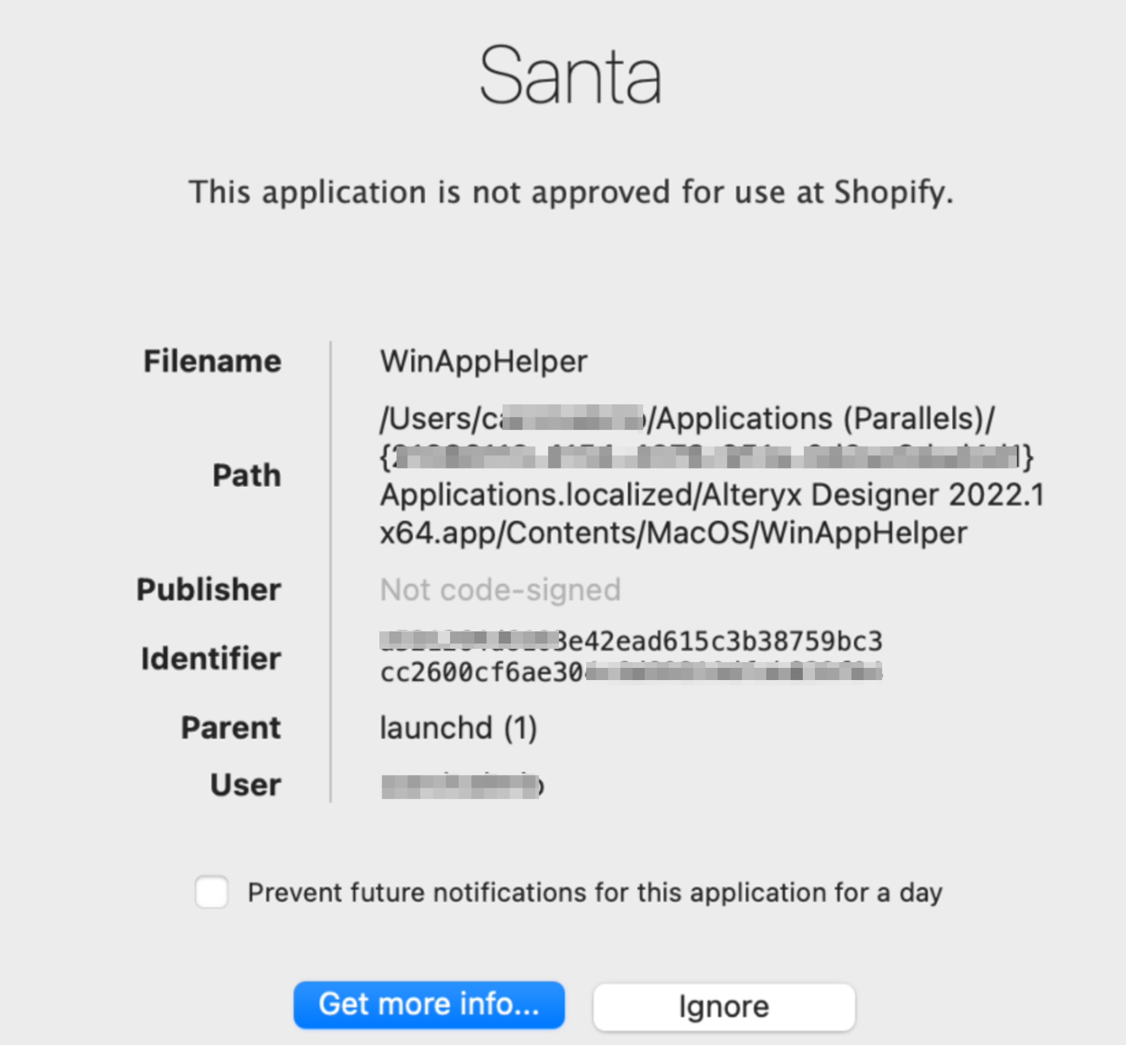The height and width of the screenshot is (1045, 1126).
Task: Select the 'launchd (1)' parent value
Action: pyautogui.click(x=458, y=728)
